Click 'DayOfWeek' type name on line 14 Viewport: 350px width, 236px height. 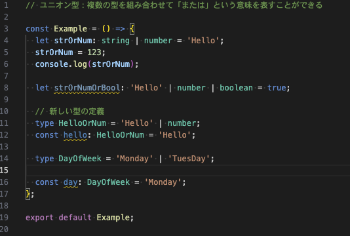(80, 159)
